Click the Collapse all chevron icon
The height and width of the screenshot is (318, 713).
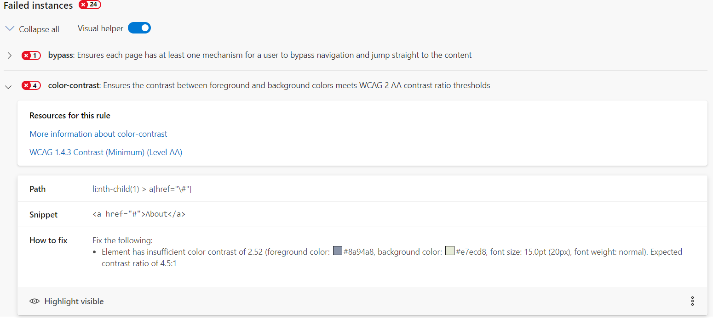coord(10,28)
